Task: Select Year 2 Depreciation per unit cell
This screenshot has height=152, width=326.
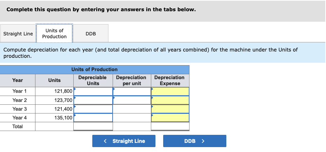Action: tap(132, 100)
